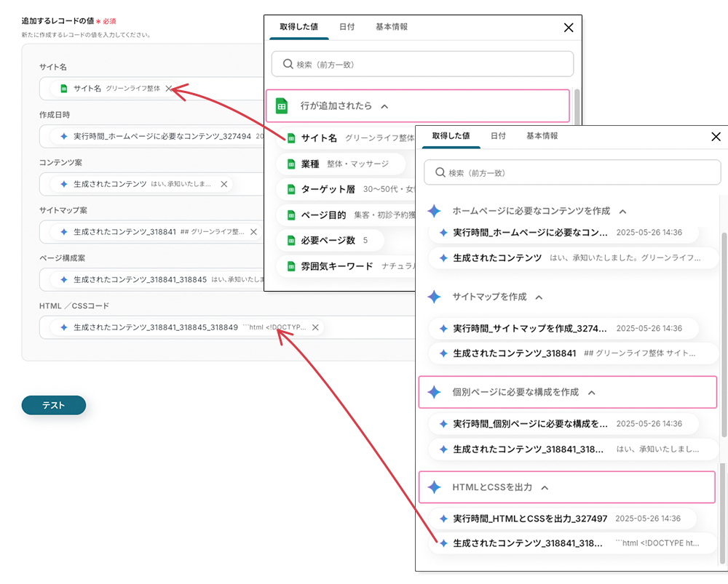Click sparkle icon in サイトマップ案 chip
728x584 pixels.
point(64,232)
